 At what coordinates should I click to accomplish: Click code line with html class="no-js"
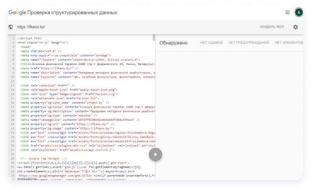pyautogui.click(x=42, y=43)
